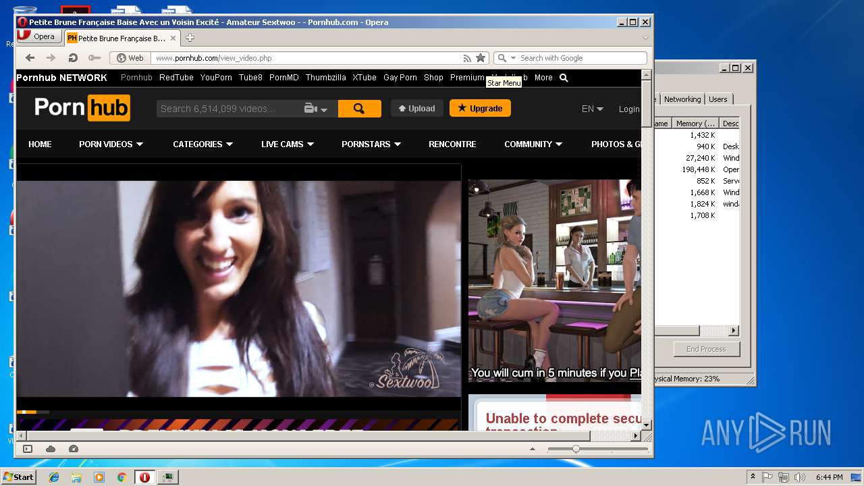Switch to Networking tab in Task Manager
Screen dimensions: 864x486
(x=682, y=99)
